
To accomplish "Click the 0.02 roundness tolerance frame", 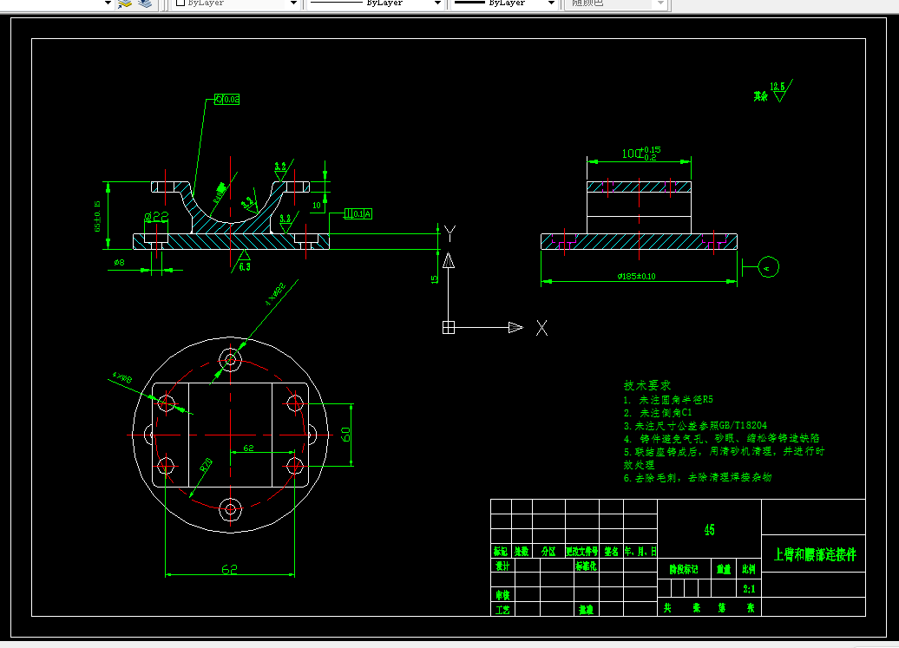I will (x=227, y=99).
